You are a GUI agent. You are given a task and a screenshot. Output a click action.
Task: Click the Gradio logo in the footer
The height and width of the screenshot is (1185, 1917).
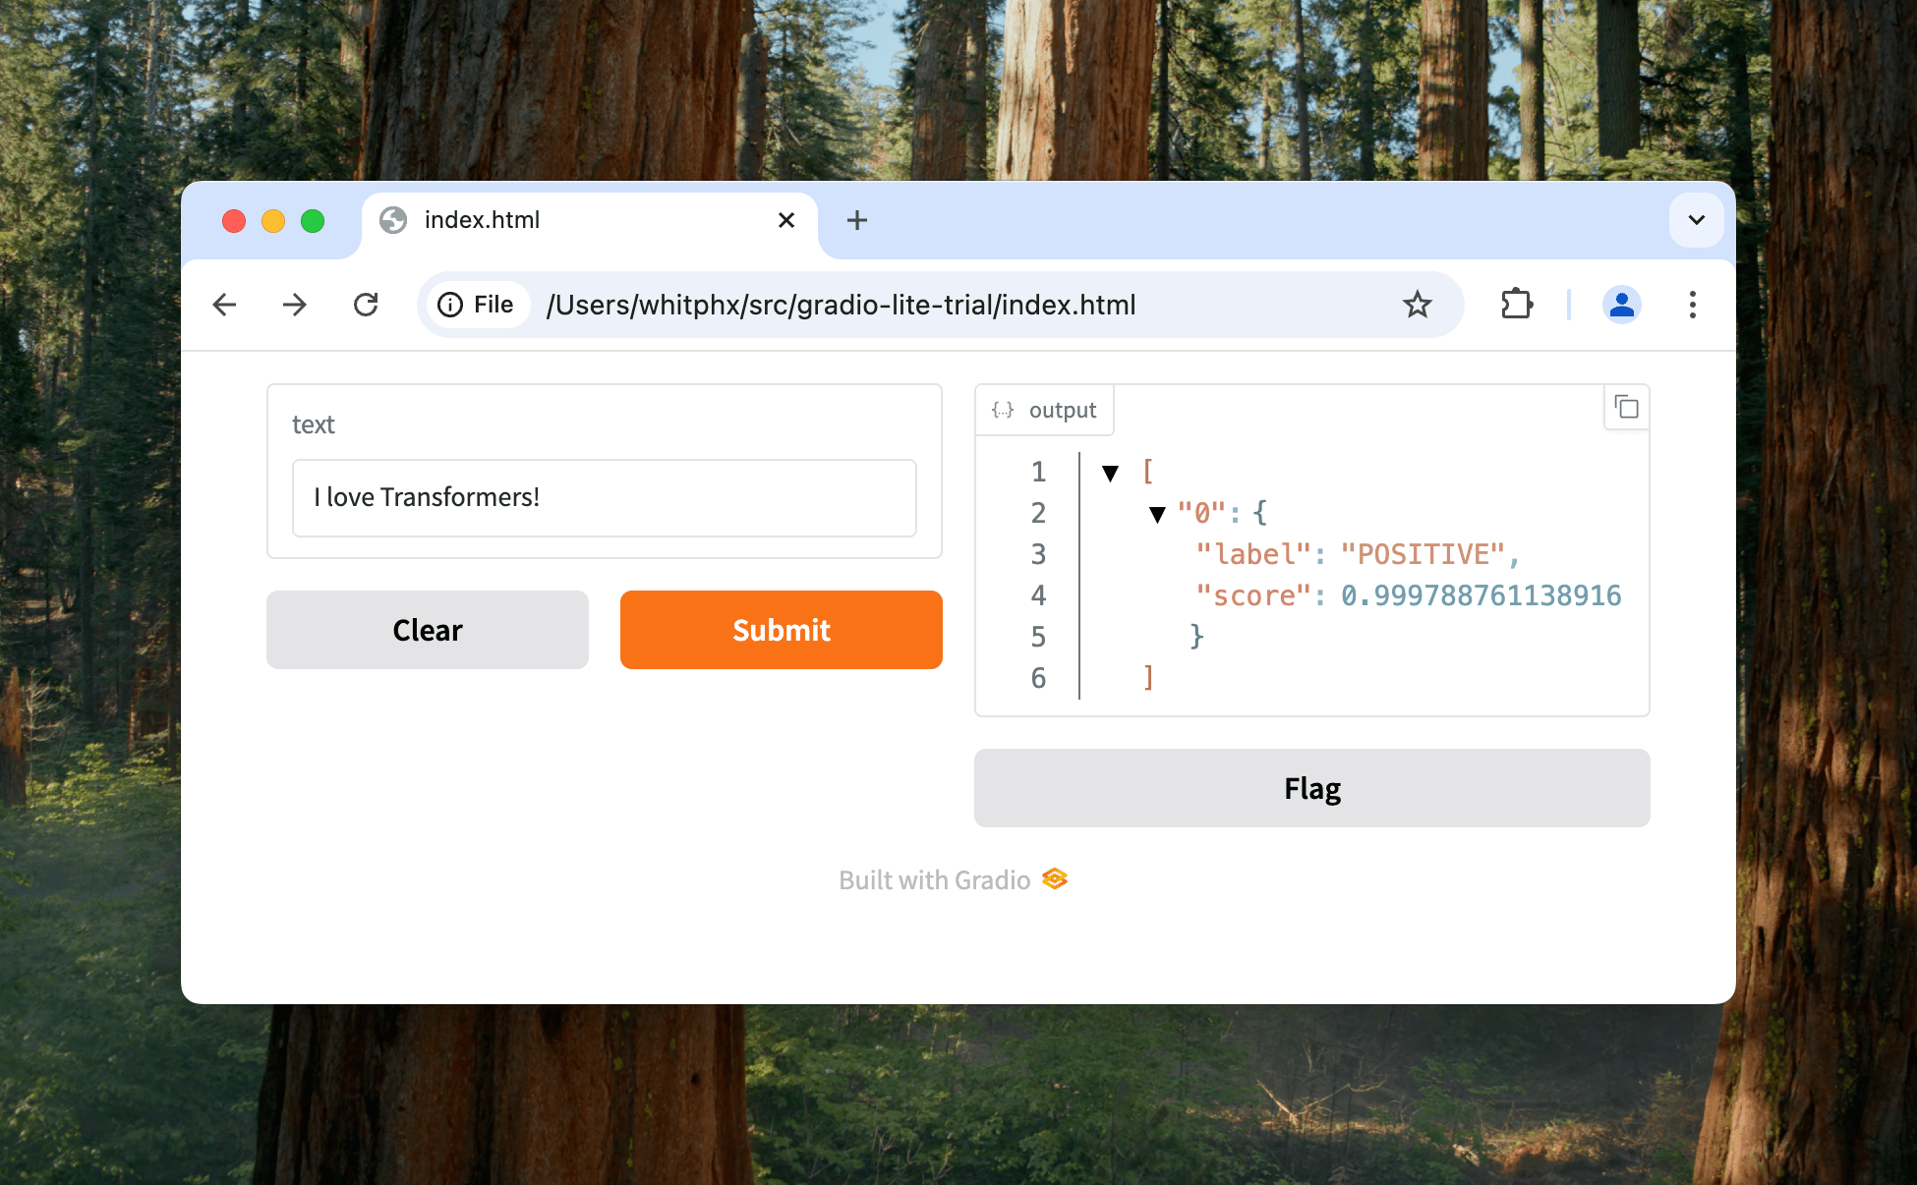tap(1055, 878)
